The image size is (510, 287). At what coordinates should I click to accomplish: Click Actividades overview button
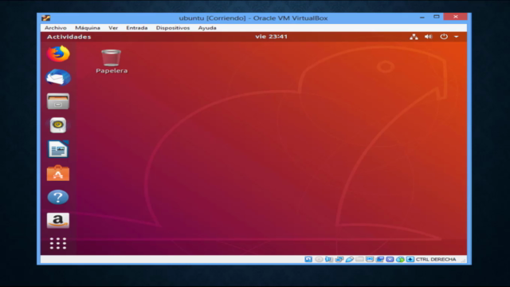(x=69, y=37)
